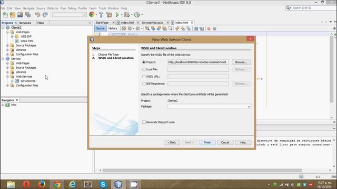This screenshot has width=337, height=189.
Task: Expand the WEB-INF folder
Action: point(12,36)
